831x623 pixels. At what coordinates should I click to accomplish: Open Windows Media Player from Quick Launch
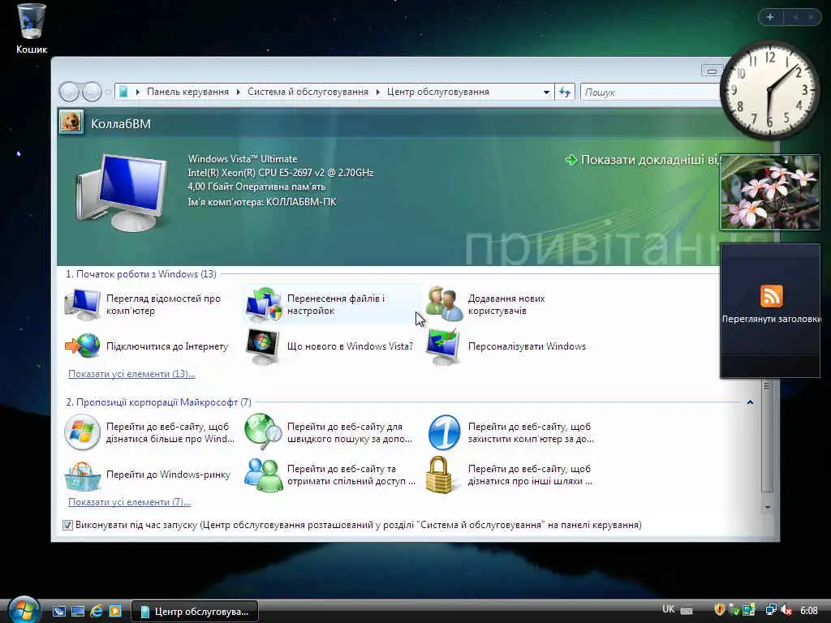[x=115, y=612]
